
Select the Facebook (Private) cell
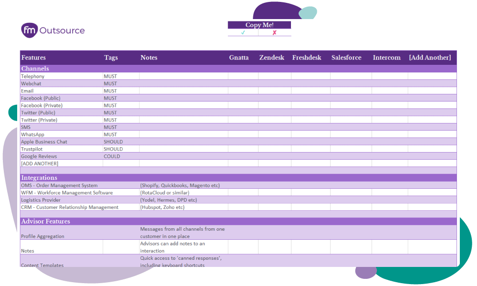tap(62, 105)
